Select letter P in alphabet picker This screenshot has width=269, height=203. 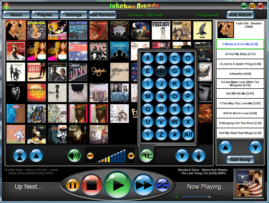188,96
